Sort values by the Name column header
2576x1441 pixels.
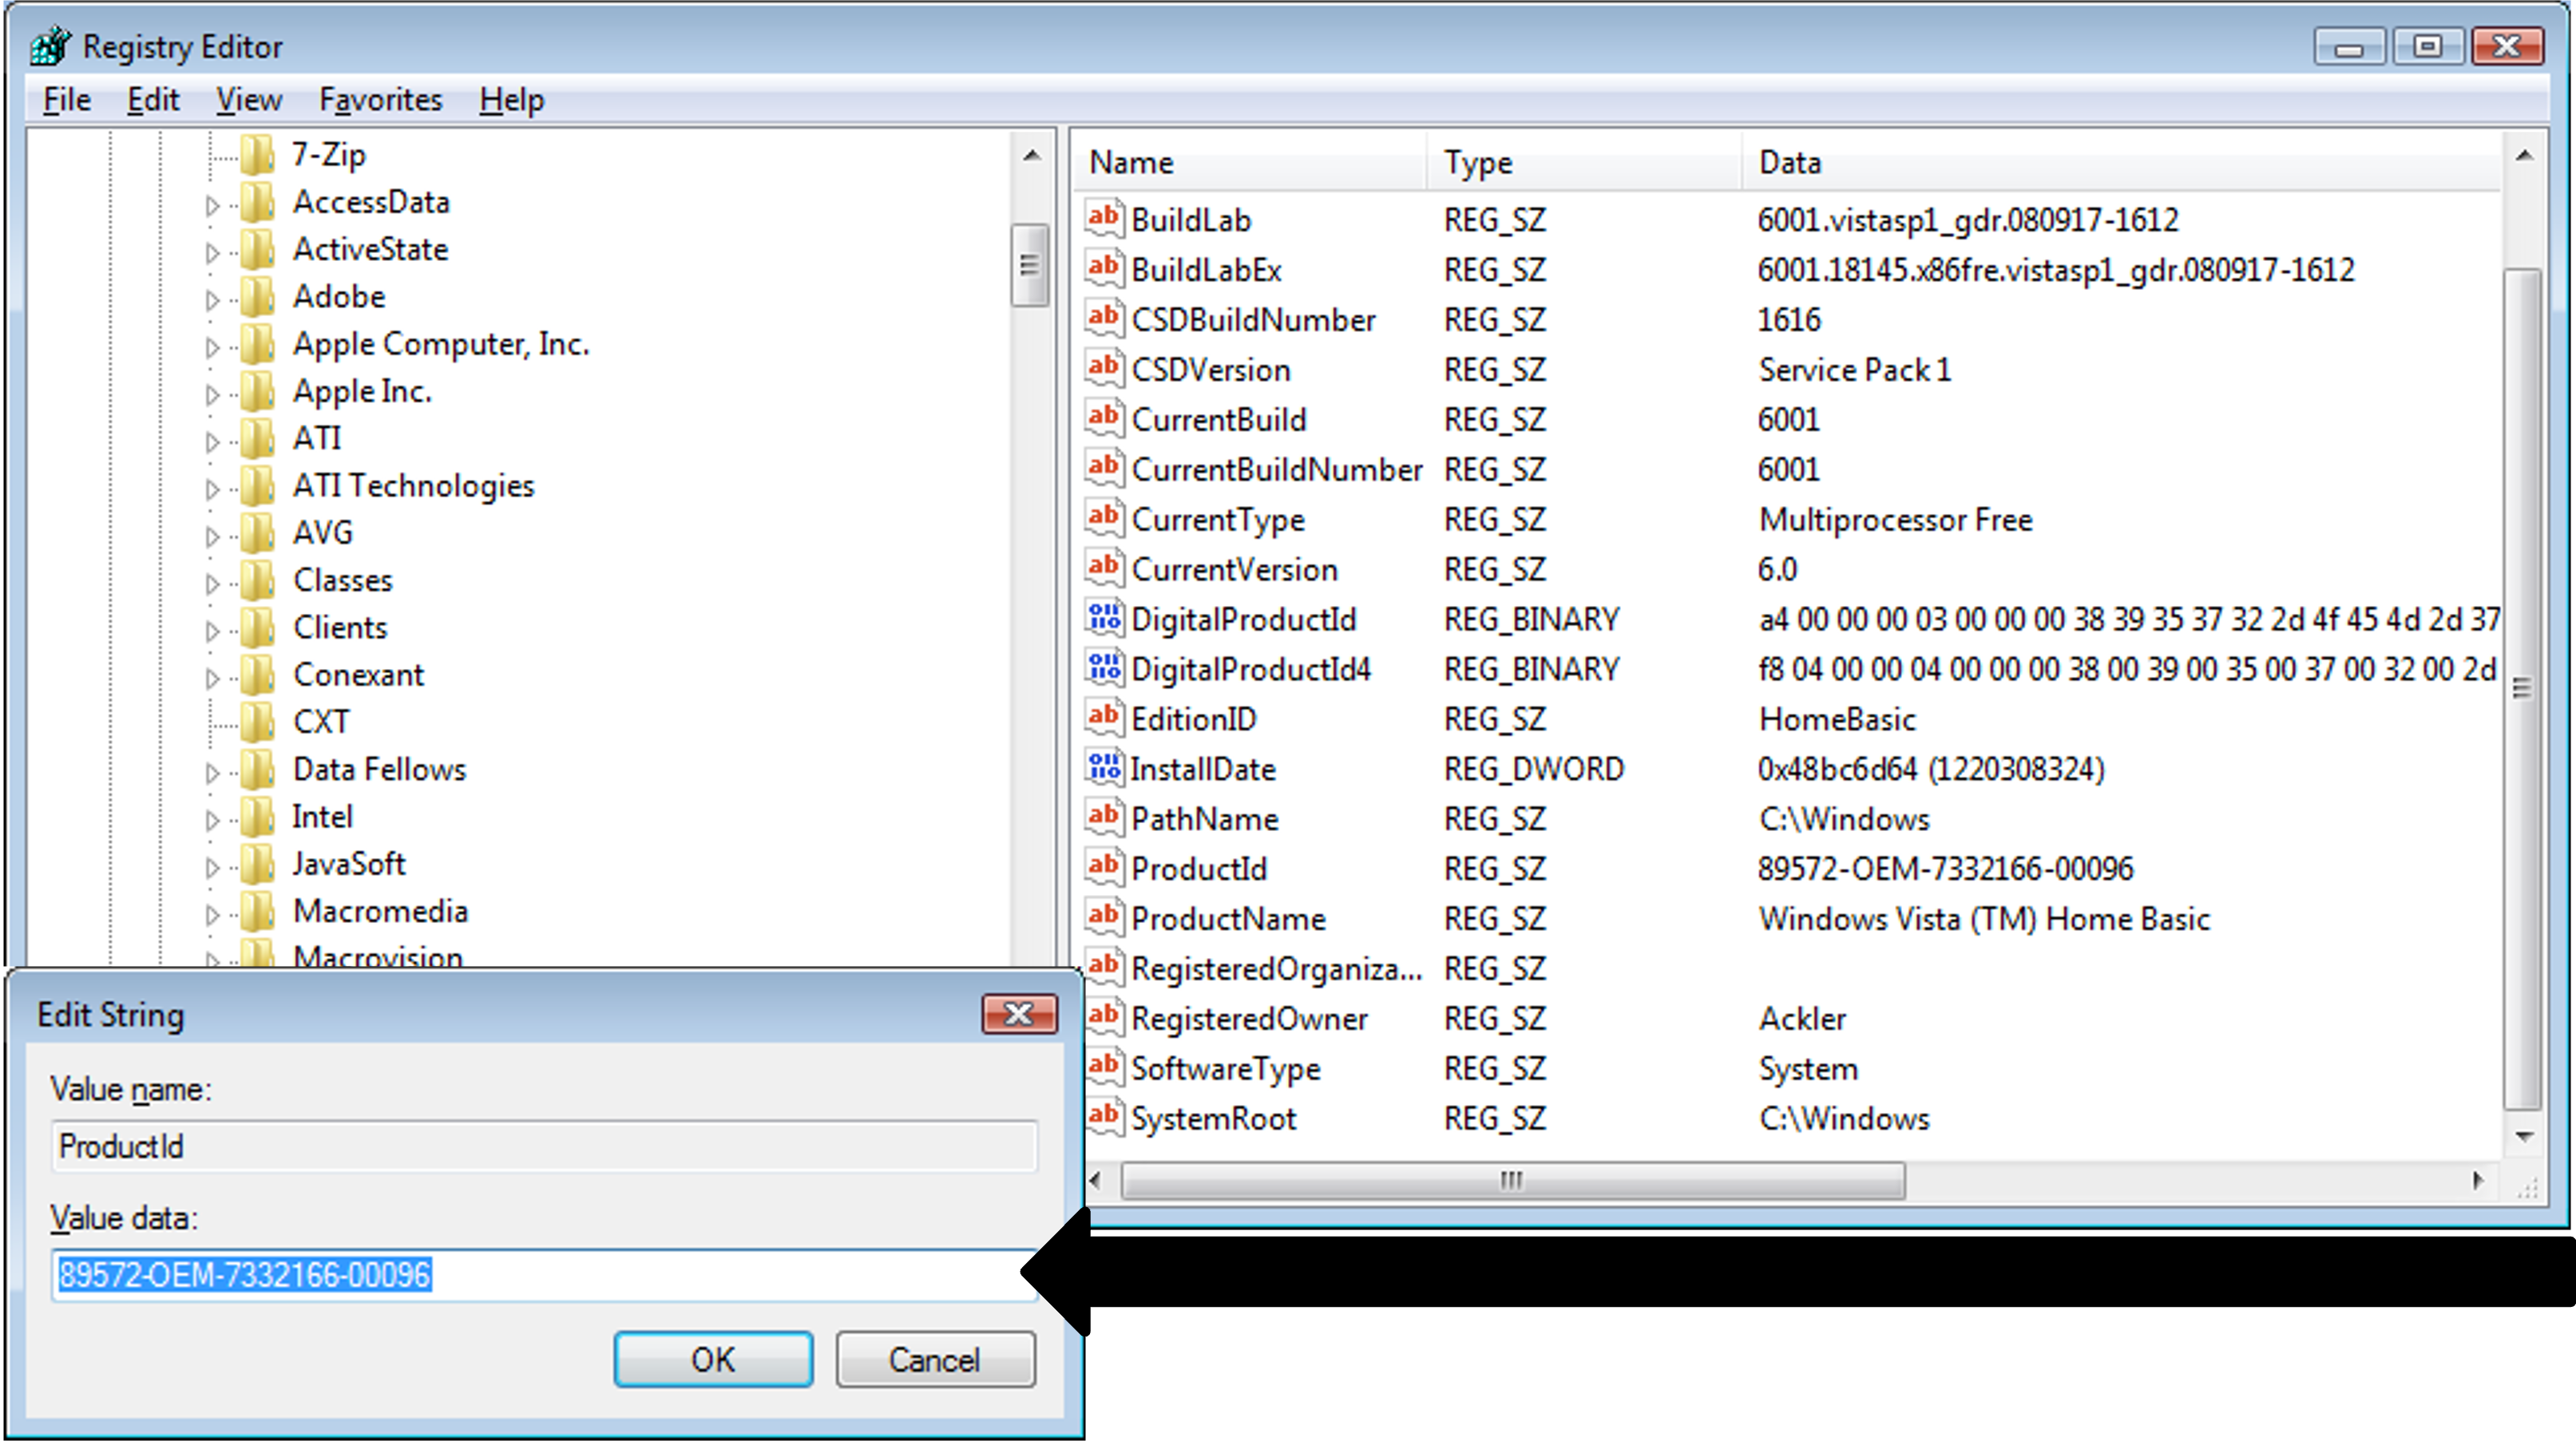[1250, 162]
